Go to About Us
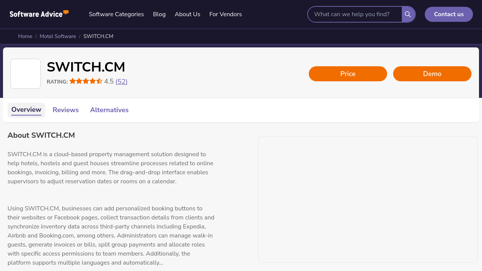The image size is (482, 271). click(x=188, y=14)
